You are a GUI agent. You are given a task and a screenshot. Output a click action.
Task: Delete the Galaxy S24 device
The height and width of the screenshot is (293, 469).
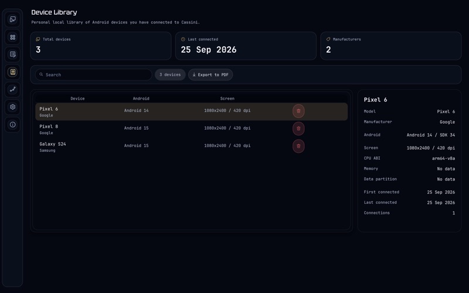coord(298,146)
